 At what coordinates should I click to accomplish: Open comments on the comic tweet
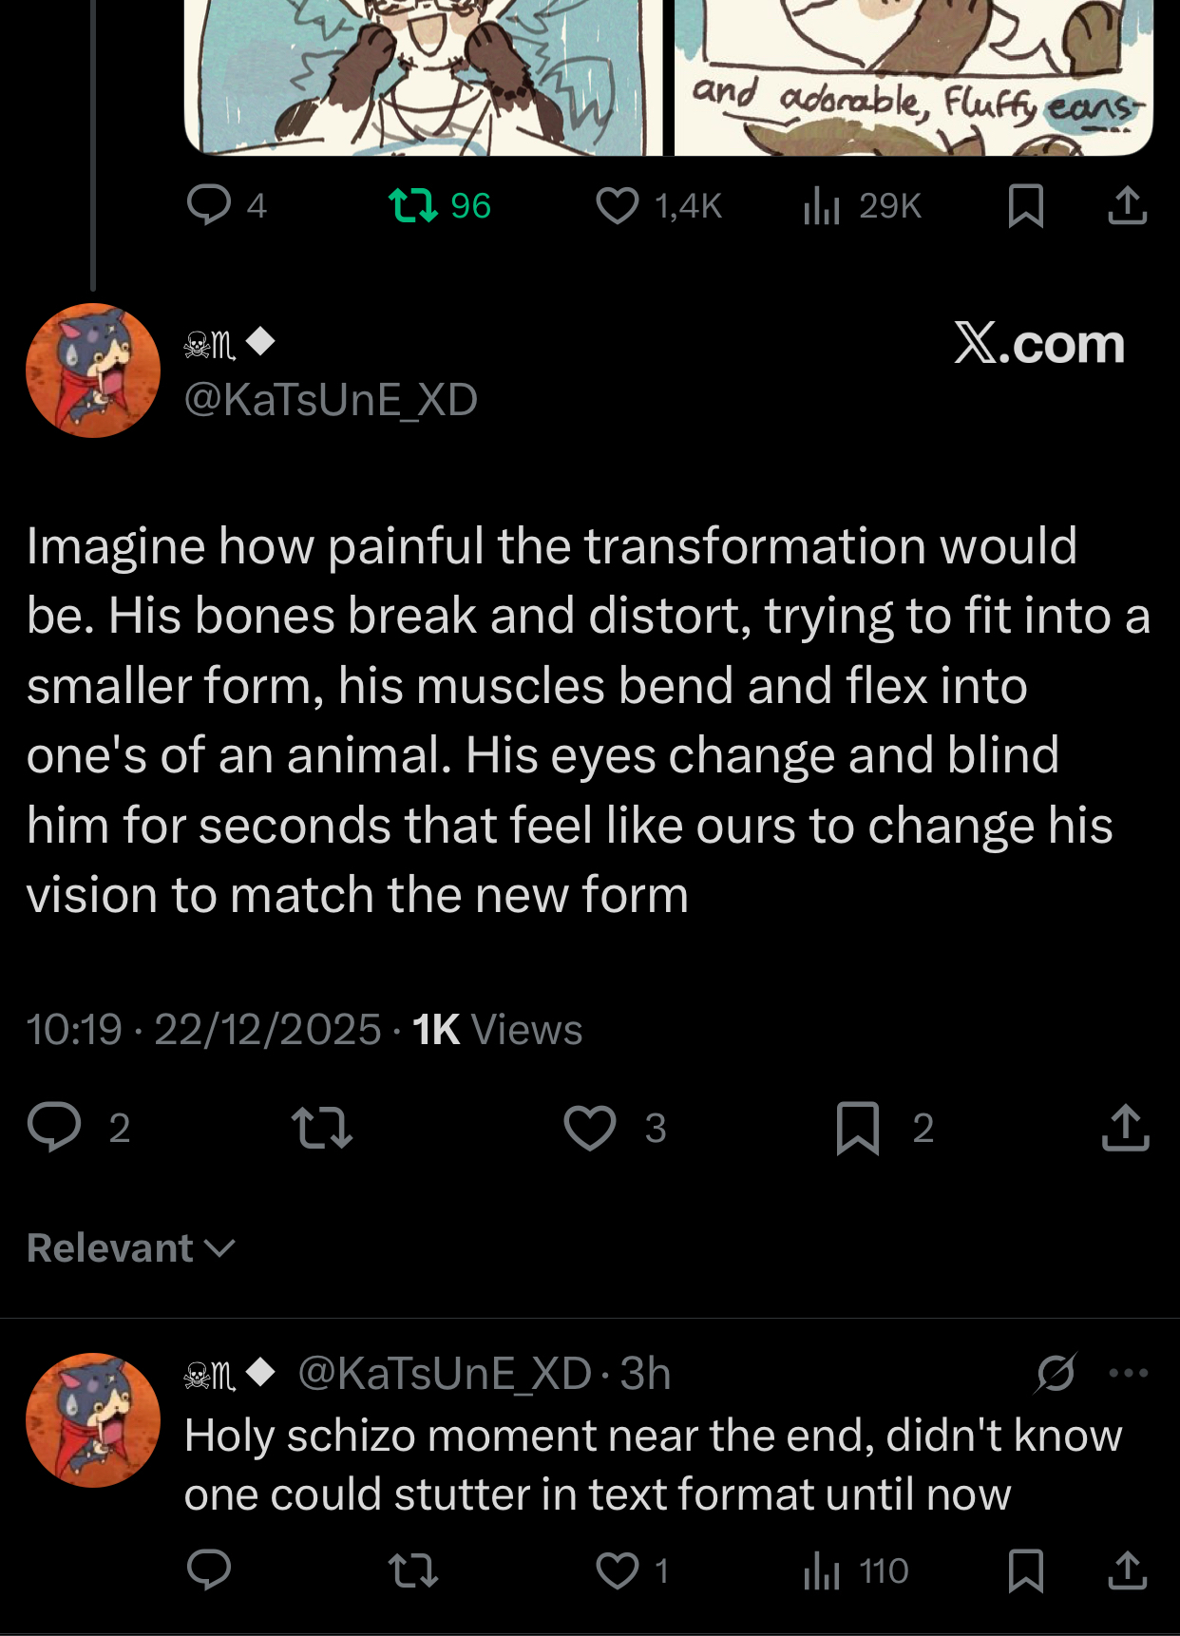[x=209, y=205]
